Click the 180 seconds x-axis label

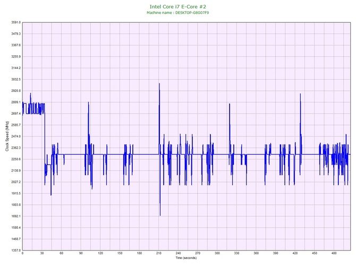pos(139,253)
